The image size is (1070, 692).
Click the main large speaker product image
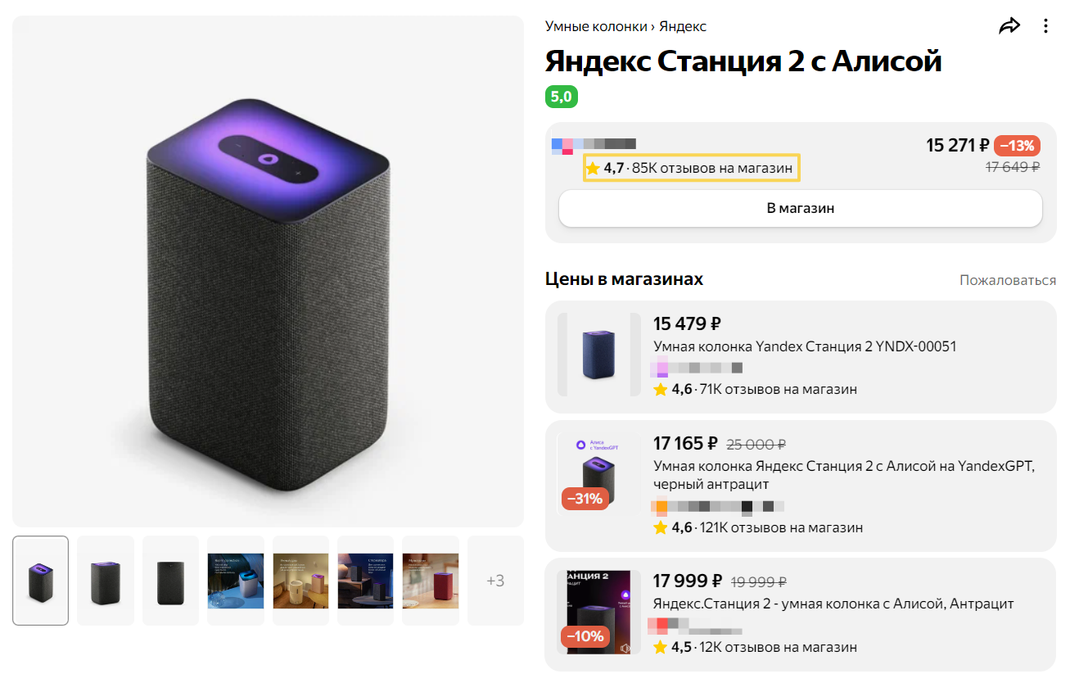(x=268, y=271)
